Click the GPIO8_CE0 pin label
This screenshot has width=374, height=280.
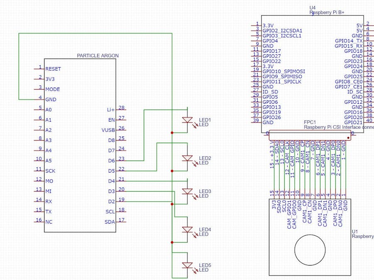pos(349,82)
